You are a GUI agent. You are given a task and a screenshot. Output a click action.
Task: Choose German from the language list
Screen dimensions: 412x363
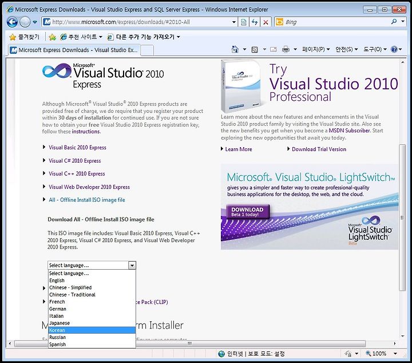(92, 309)
